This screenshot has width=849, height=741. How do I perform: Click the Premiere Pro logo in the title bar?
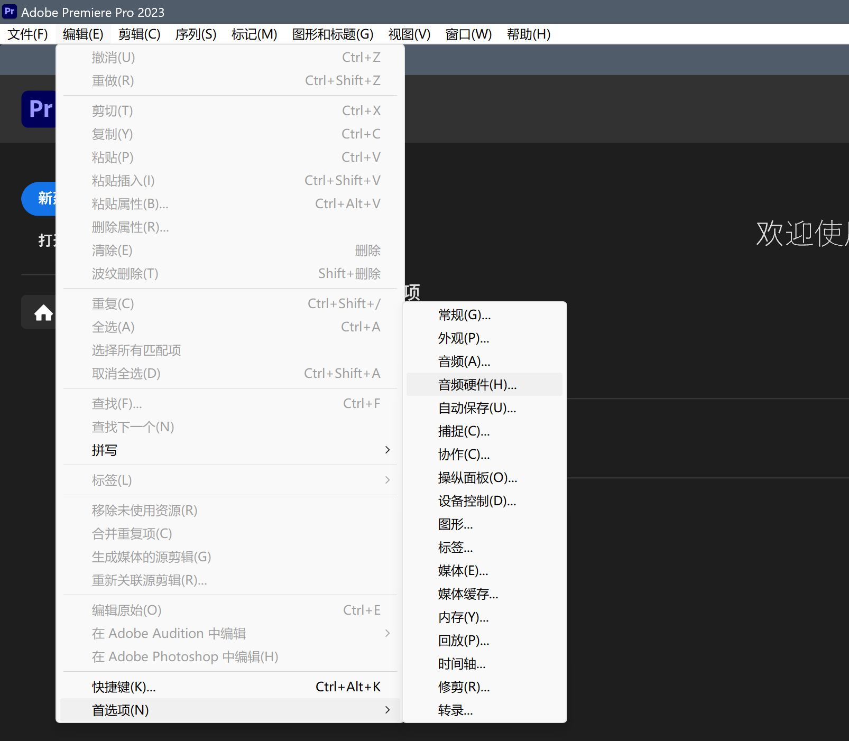click(x=10, y=11)
